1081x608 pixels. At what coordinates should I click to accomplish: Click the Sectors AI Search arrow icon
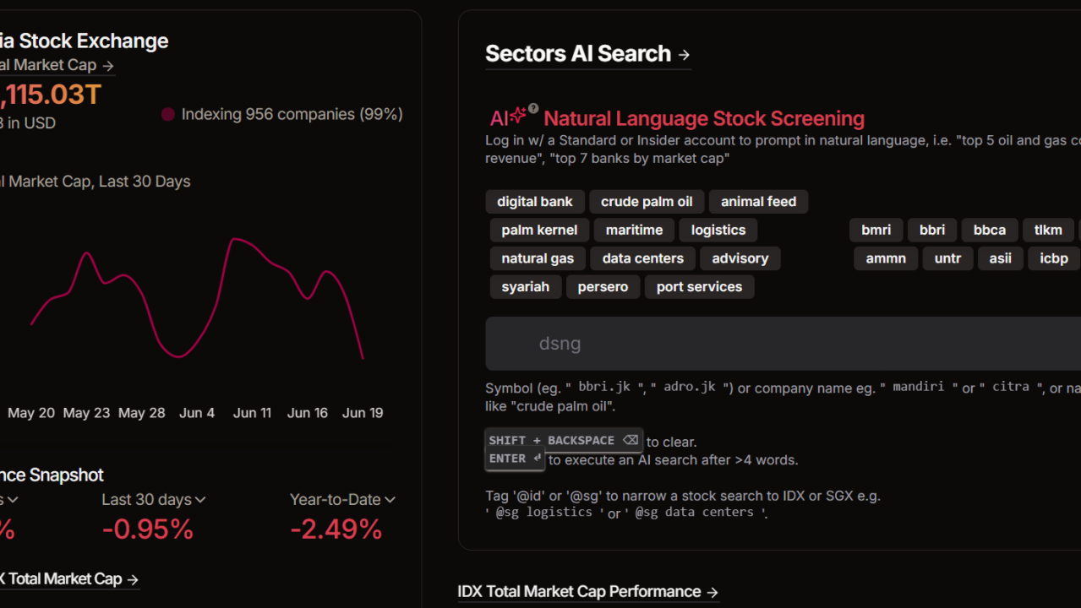[684, 55]
